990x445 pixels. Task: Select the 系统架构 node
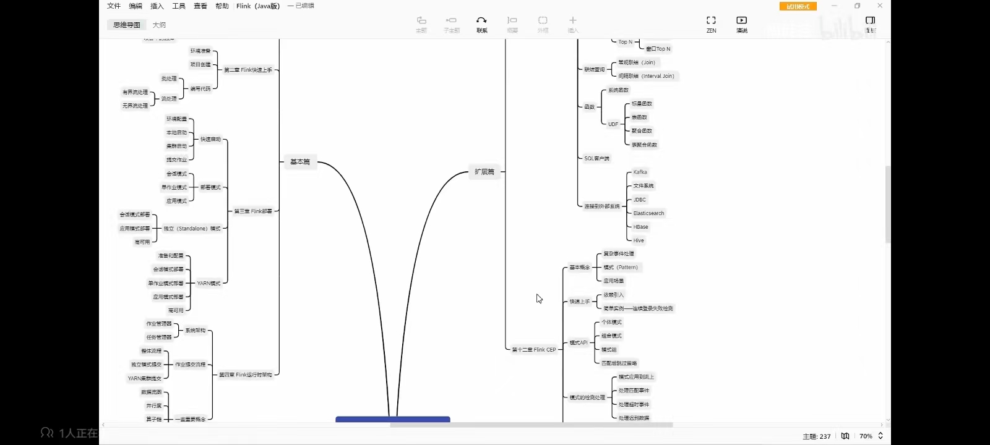click(195, 331)
